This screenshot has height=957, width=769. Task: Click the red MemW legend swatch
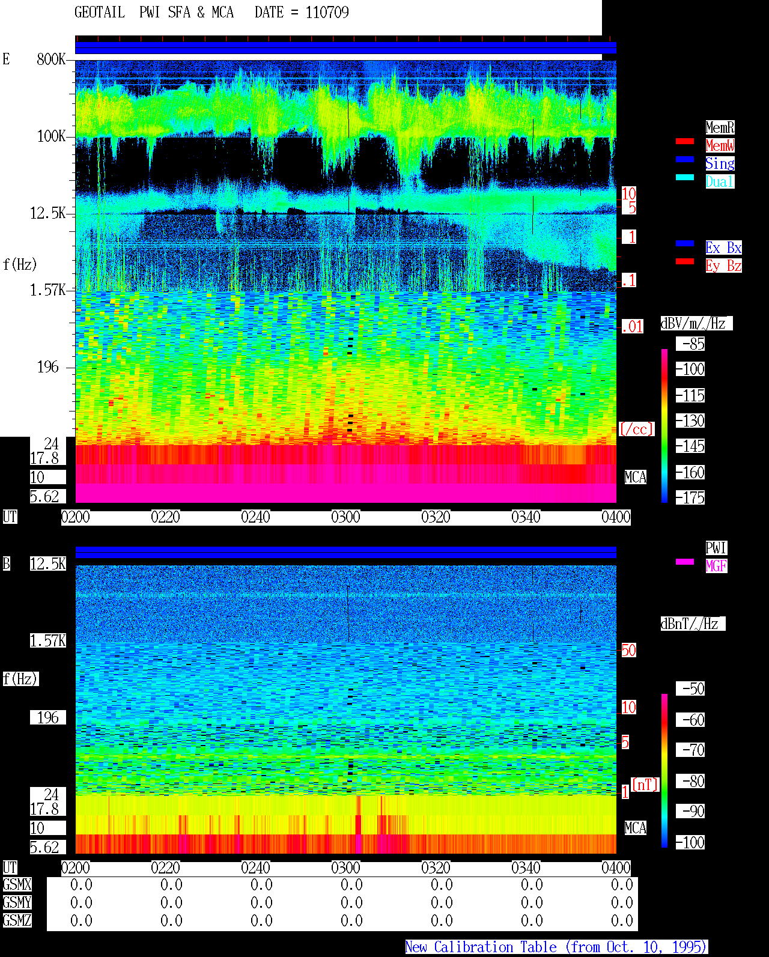[685, 141]
